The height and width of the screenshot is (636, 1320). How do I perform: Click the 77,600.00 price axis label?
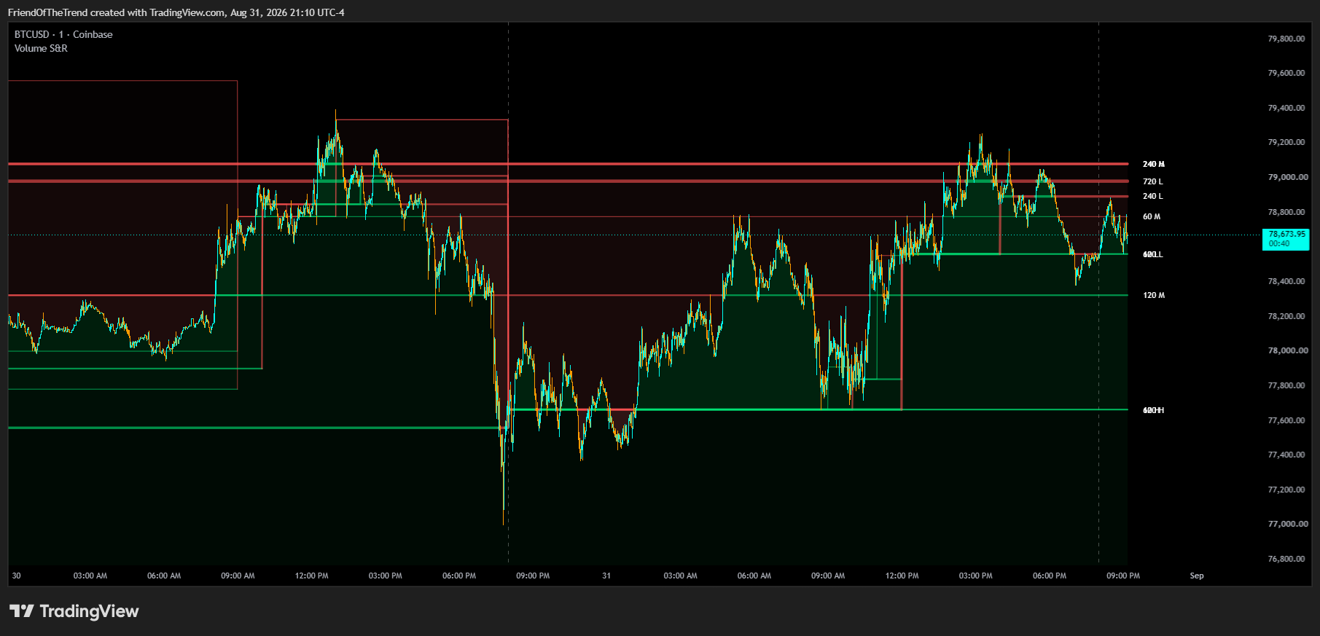(x=1286, y=420)
